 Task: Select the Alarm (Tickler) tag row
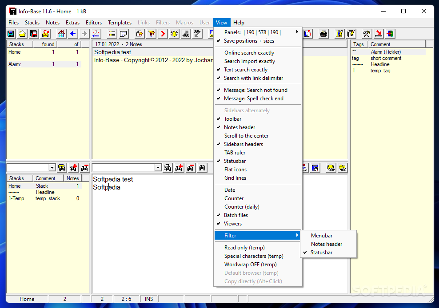point(388,52)
